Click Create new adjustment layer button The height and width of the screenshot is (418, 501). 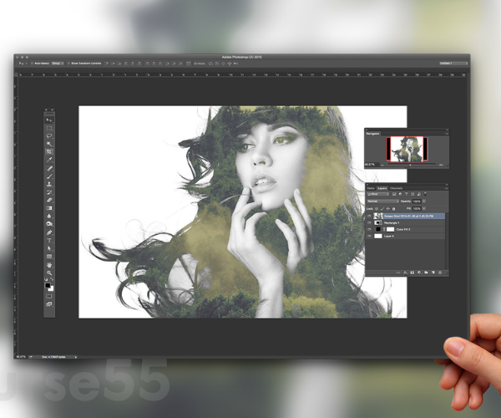pyautogui.click(x=419, y=273)
